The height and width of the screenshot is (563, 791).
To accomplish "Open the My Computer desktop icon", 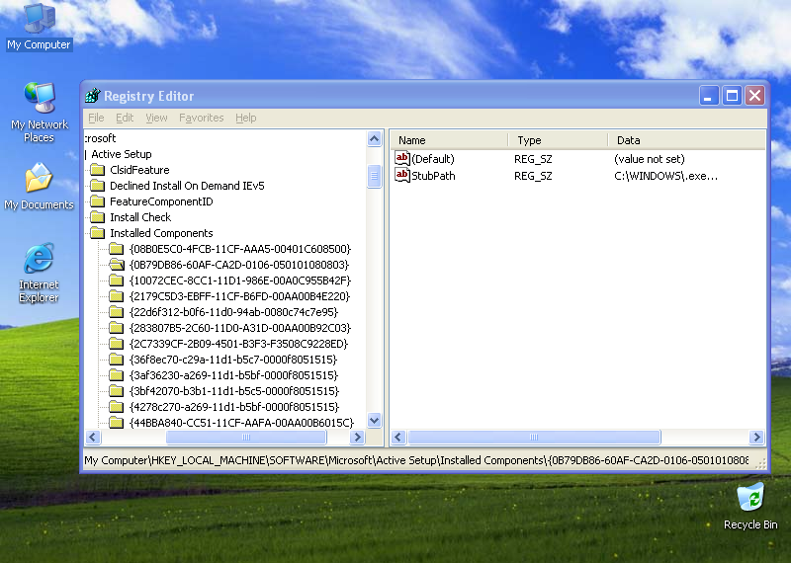I will [x=39, y=28].
